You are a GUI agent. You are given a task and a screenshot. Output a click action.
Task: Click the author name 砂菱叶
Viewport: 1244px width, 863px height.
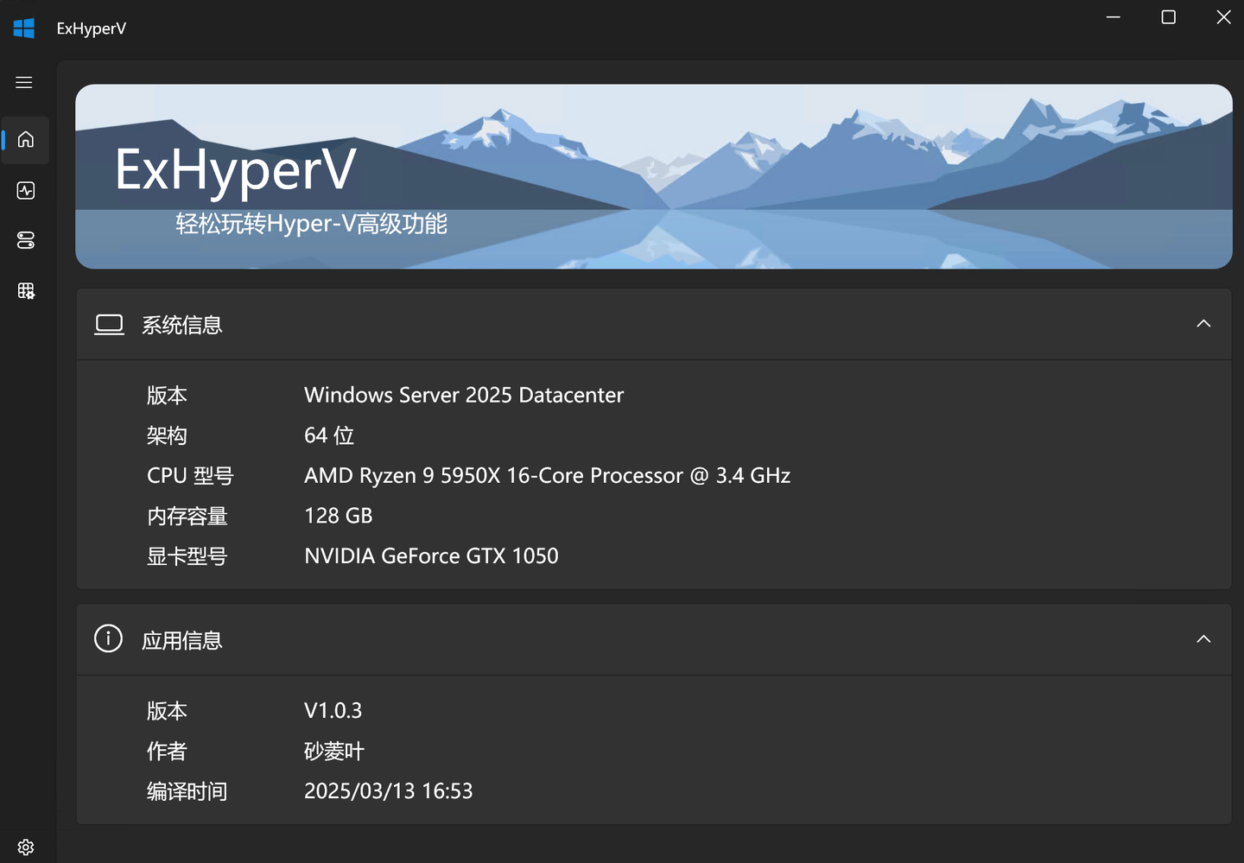pyautogui.click(x=334, y=751)
